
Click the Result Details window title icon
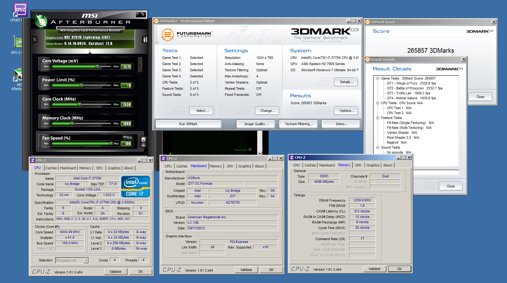pyautogui.click(x=368, y=59)
